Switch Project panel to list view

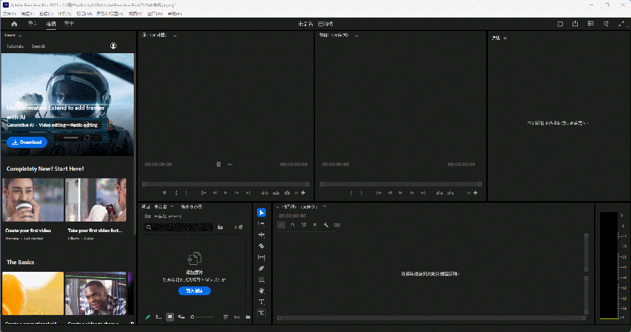coord(158,317)
